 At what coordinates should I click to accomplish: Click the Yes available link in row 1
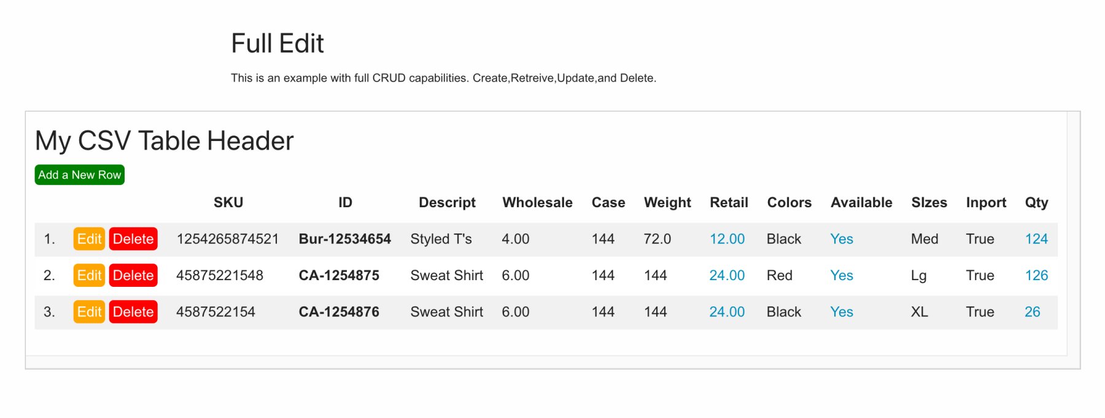tap(842, 239)
